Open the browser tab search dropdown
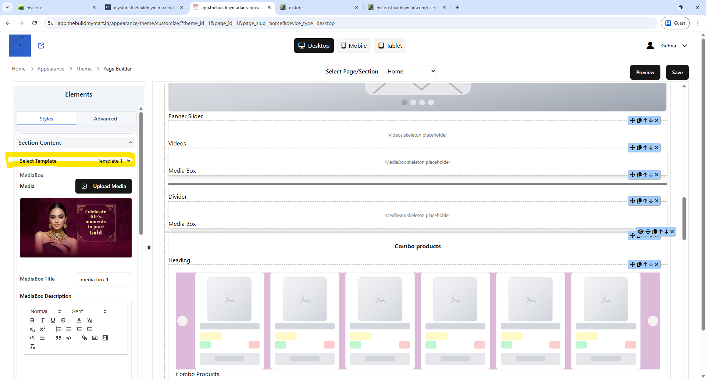706x379 pixels. 7,7
